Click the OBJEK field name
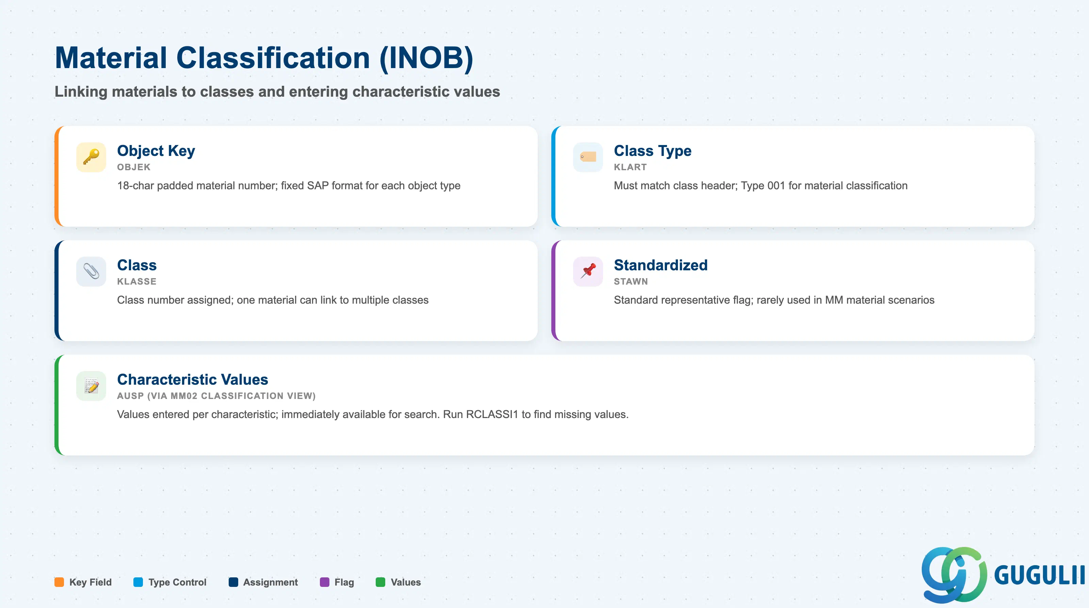Image resolution: width=1089 pixels, height=608 pixels. pyautogui.click(x=134, y=167)
